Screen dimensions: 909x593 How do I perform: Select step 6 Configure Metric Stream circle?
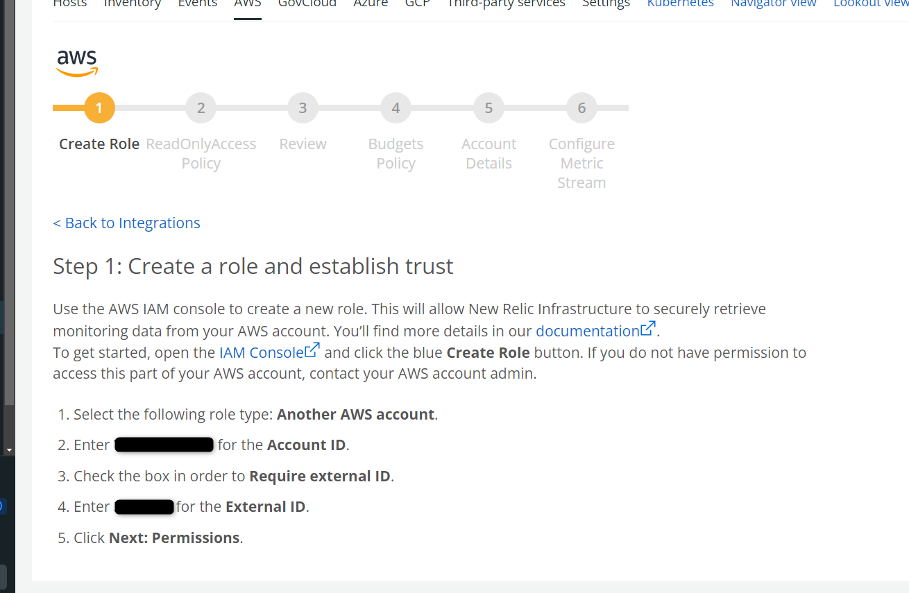[x=581, y=108]
